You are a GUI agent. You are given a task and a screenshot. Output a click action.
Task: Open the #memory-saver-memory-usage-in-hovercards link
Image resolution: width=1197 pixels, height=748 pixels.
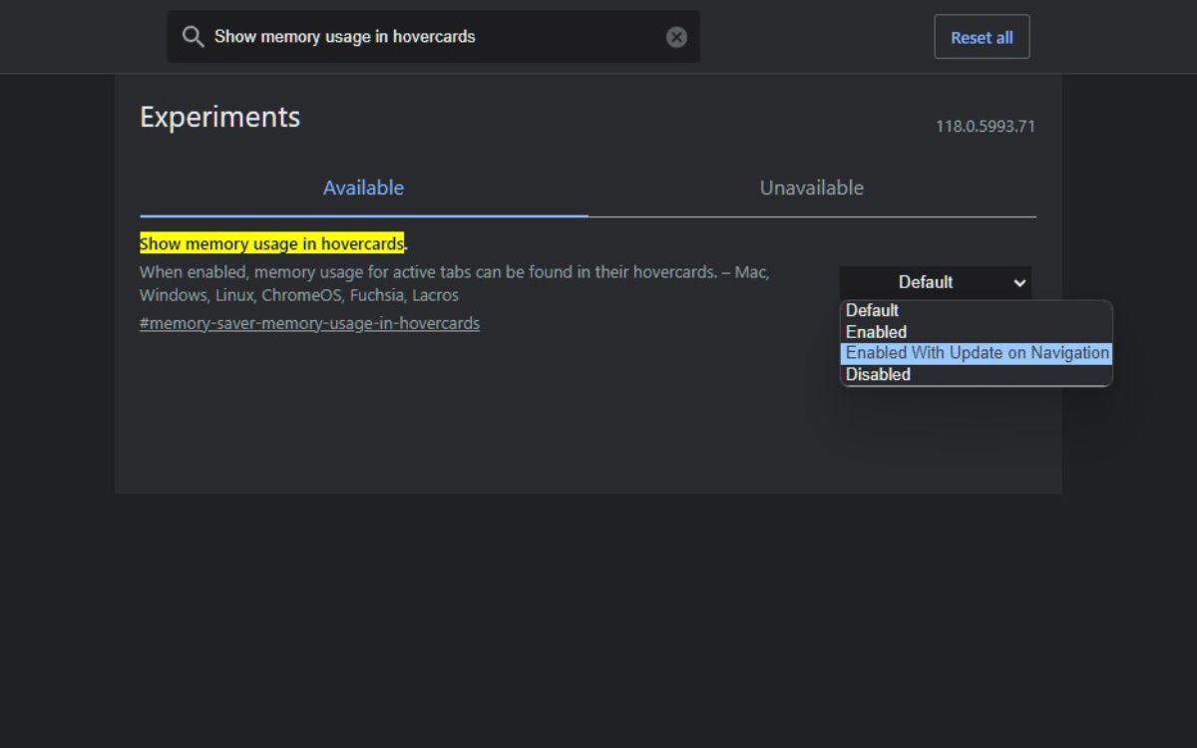[309, 322]
